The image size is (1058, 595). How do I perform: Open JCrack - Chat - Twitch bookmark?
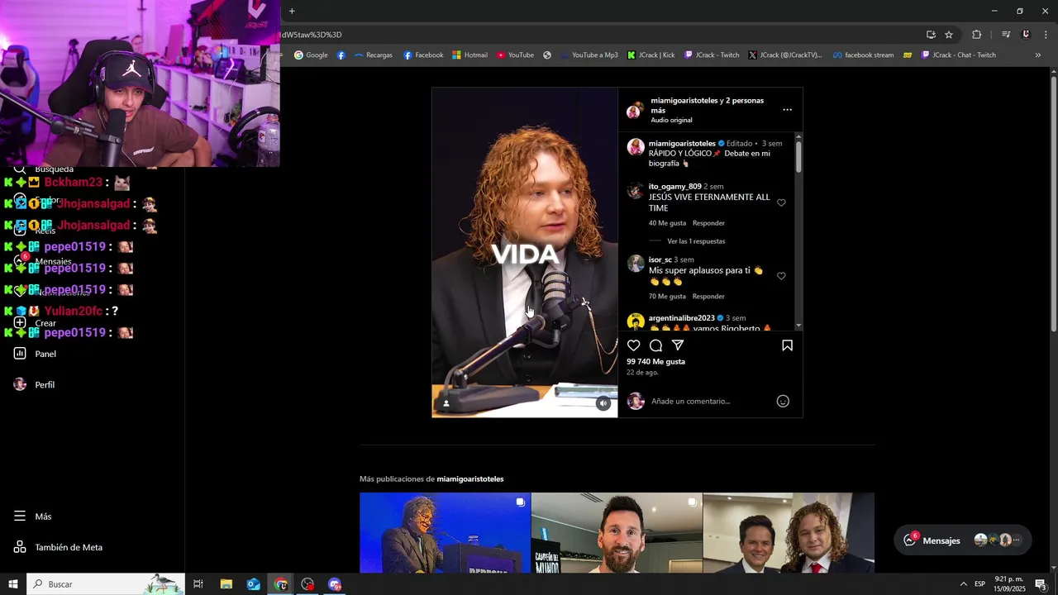(959, 55)
